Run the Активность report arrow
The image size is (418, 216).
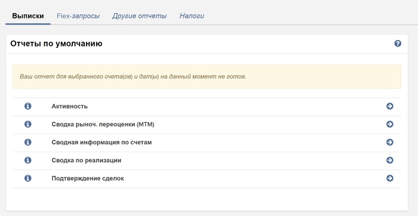click(x=390, y=106)
